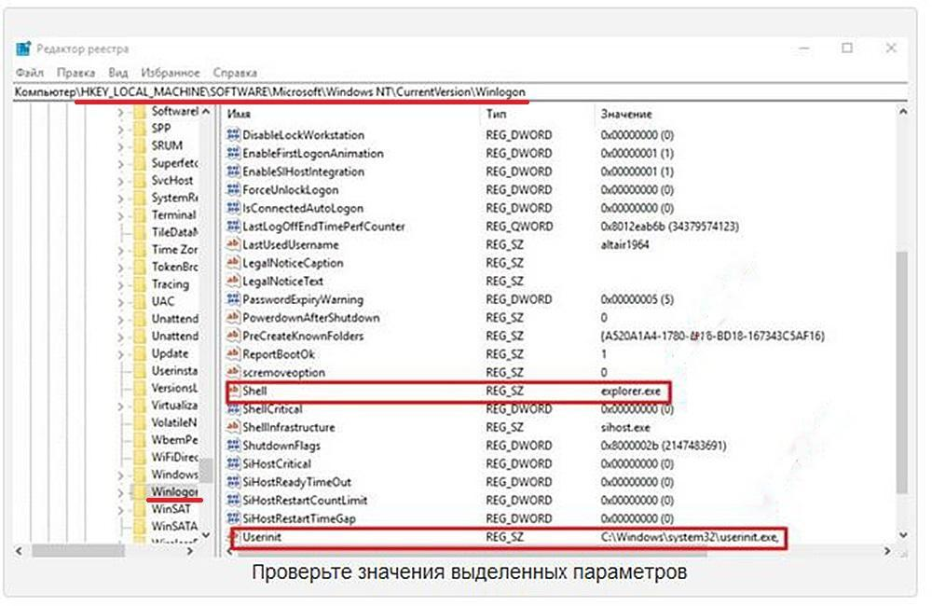The height and width of the screenshot is (606, 932).
Task: Click the values pane scroll-down arrow
Action: click(903, 534)
